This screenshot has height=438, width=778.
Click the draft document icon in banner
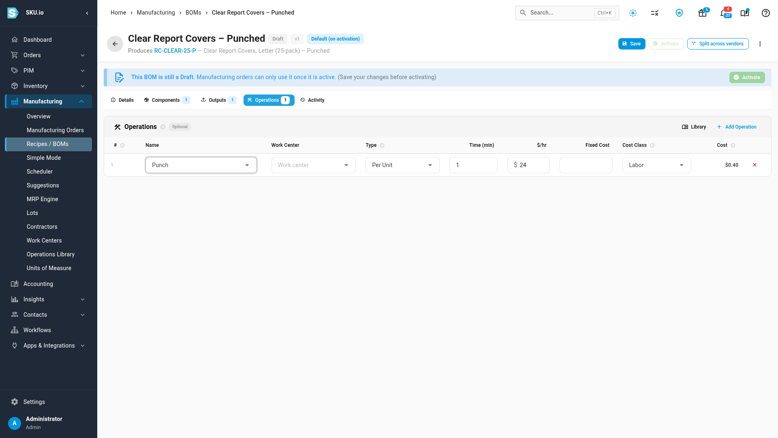tap(119, 77)
